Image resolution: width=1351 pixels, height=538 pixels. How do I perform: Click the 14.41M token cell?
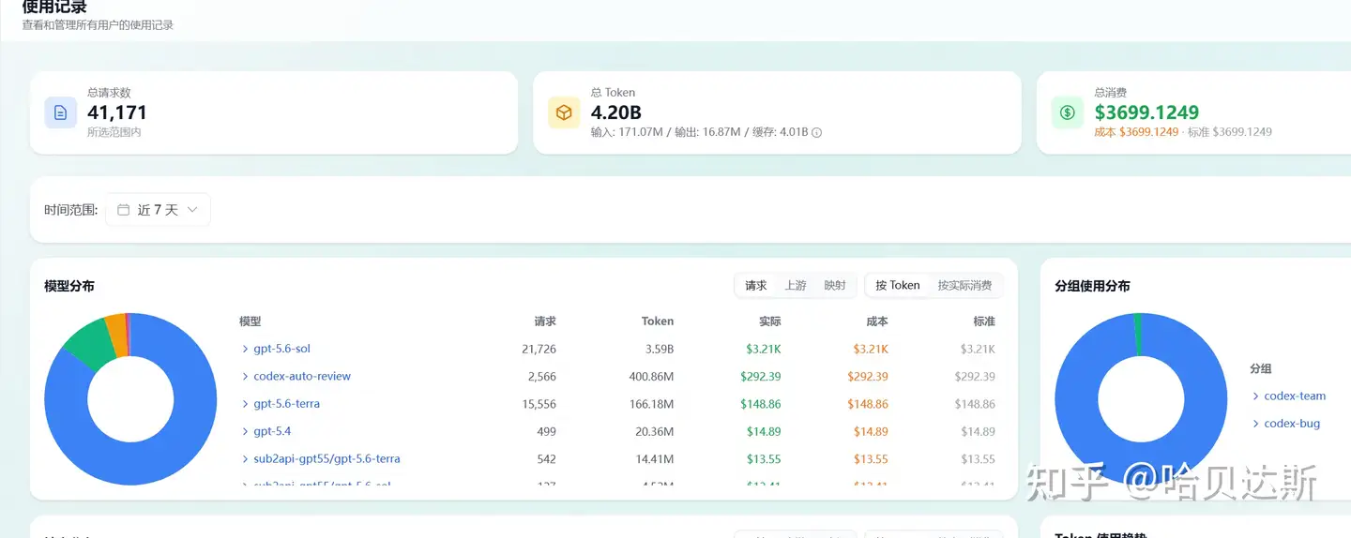[655, 459]
